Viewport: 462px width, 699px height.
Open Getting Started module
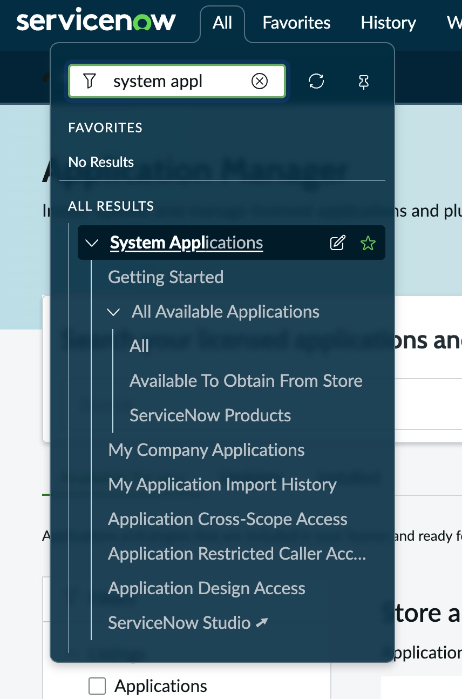[x=166, y=277]
